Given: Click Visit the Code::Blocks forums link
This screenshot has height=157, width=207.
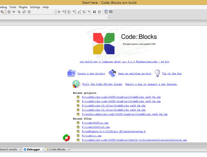Looking at the screenshot, I should [102, 84].
